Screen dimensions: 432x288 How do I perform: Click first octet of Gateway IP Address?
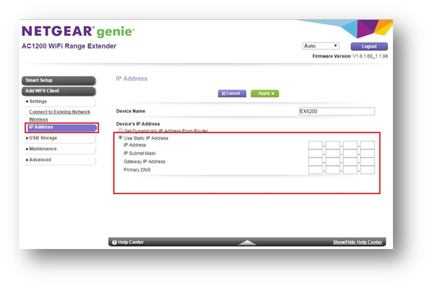point(315,161)
